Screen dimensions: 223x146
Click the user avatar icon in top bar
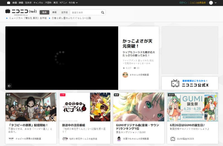tap(211, 3)
